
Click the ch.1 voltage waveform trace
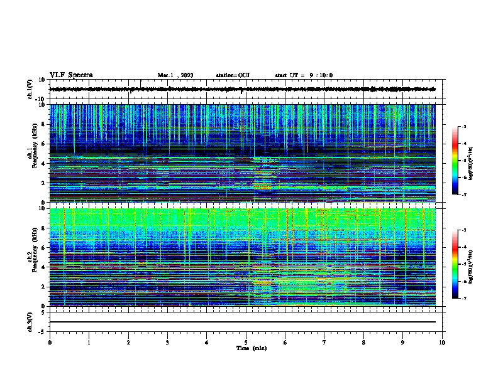click(242, 89)
